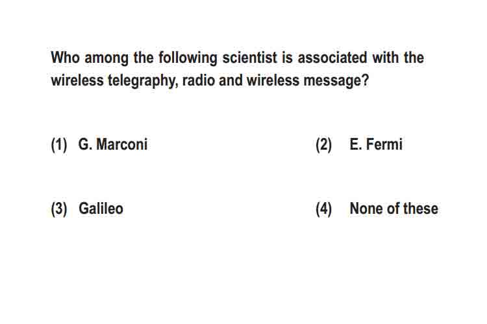The width and height of the screenshot is (487, 324).
Task: Click the word "associated" in the question
Action: [x=332, y=58]
